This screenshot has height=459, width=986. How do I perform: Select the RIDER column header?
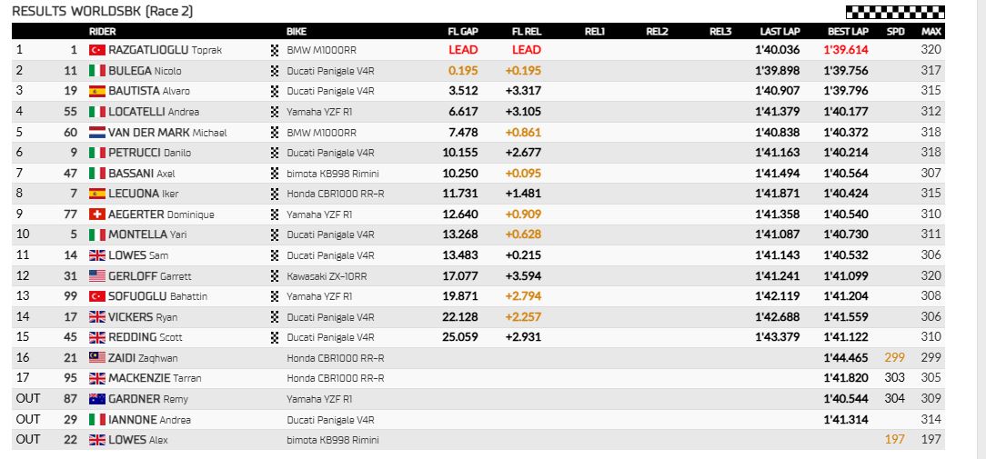coord(102,32)
